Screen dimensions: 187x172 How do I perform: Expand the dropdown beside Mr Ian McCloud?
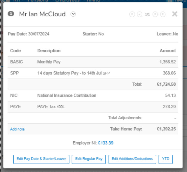pyautogui.click(x=73, y=14)
